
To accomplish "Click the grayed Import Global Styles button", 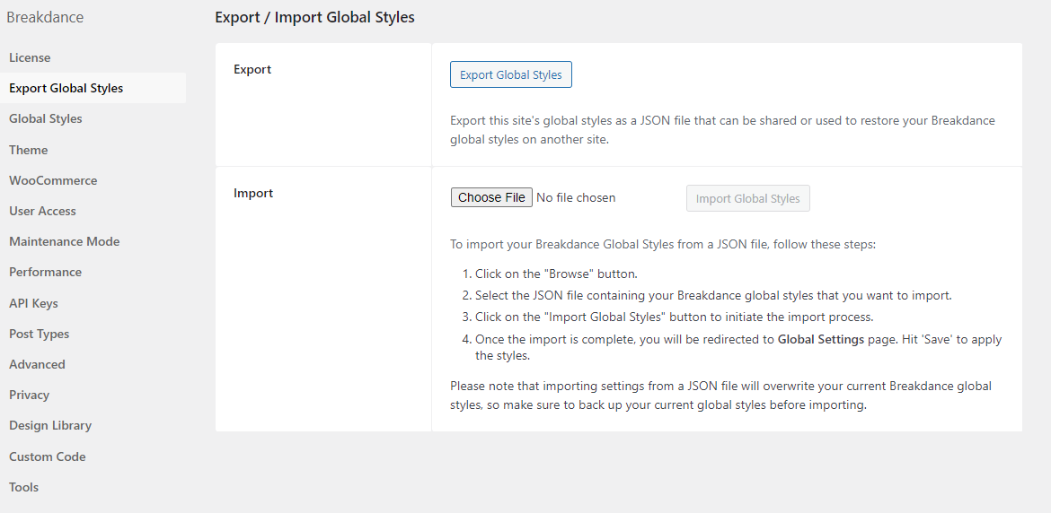I will pyautogui.click(x=748, y=198).
